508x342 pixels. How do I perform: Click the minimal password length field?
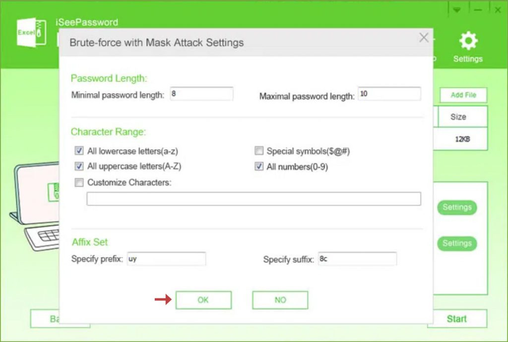(201, 93)
